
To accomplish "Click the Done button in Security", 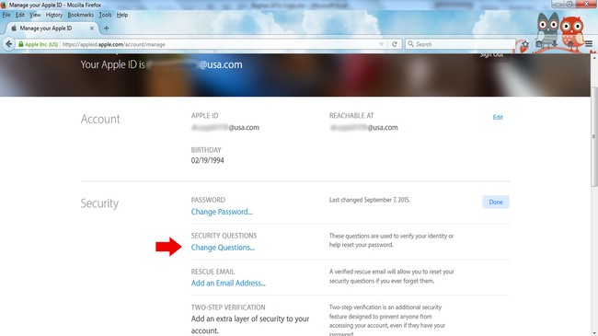I will point(496,202).
